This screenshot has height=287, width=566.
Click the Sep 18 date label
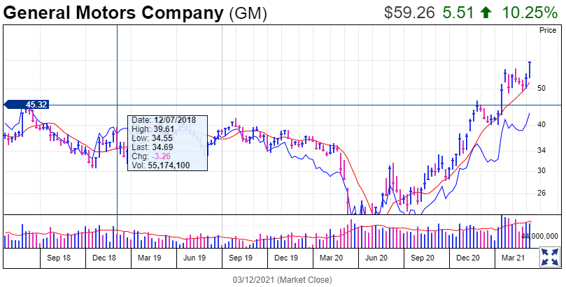[x=59, y=258]
